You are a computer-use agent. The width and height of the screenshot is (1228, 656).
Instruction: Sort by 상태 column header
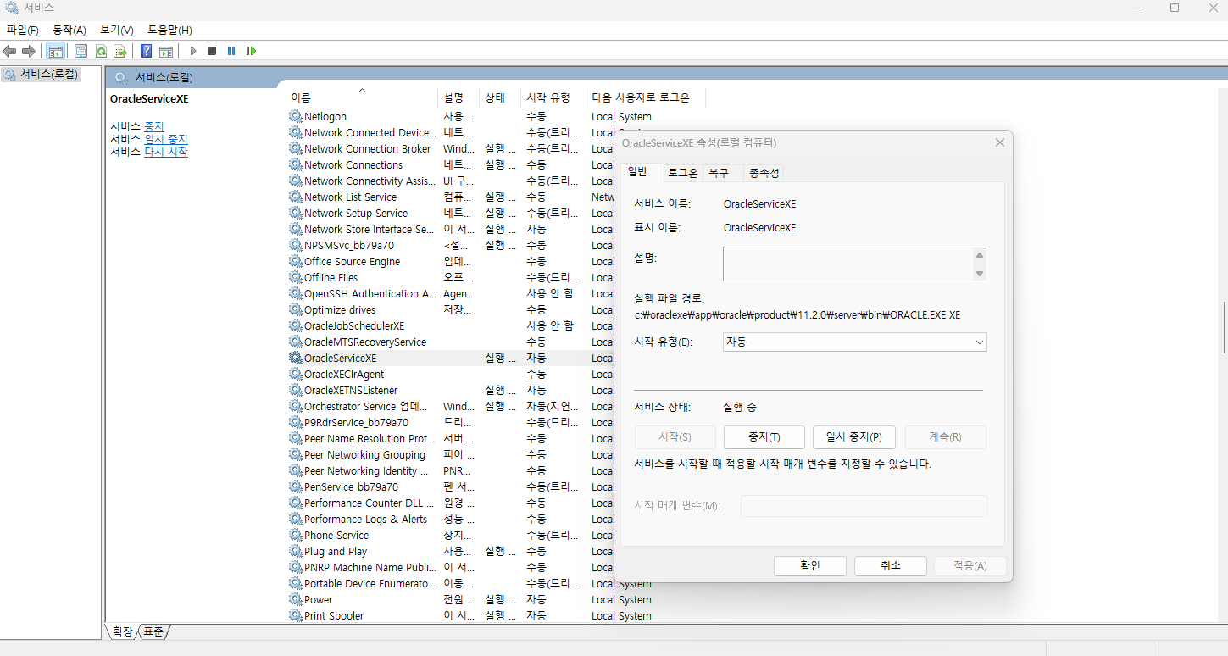[x=500, y=97]
